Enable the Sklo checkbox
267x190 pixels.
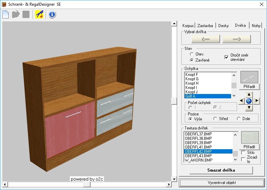pyautogui.click(x=243, y=153)
